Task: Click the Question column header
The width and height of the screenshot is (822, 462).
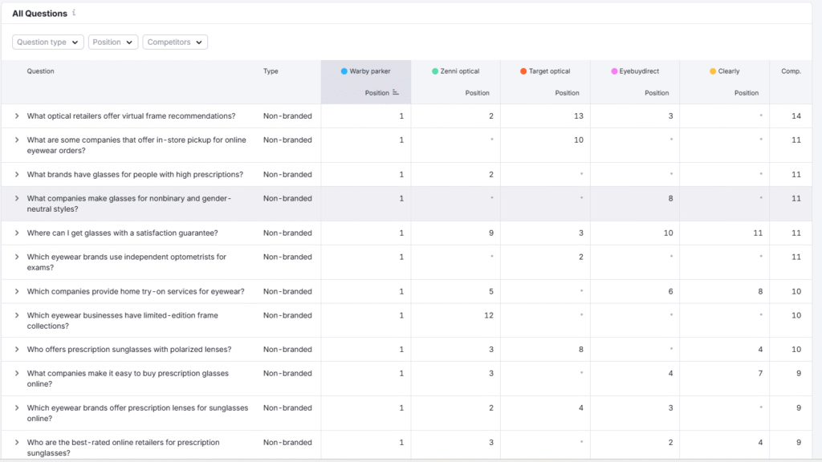Action: click(41, 71)
